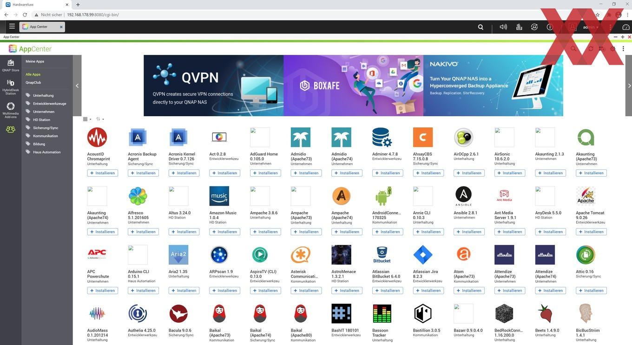Click the QTS desktop search magnifier
Viewport: 632px width, 345px height.
(481, 27)
